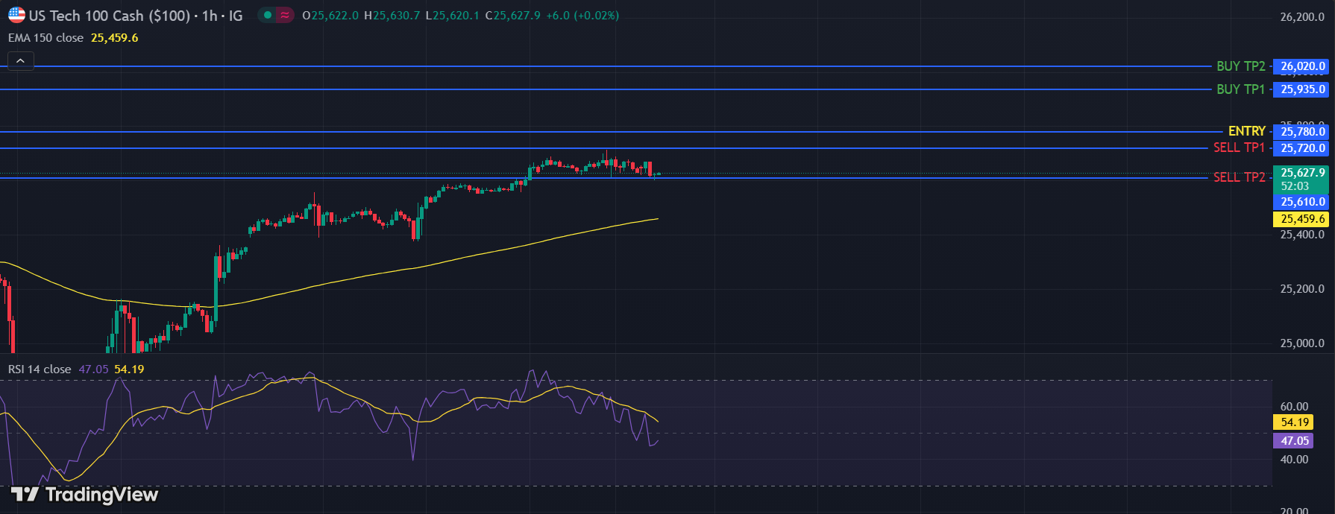
Task: Click the yellow RSI 54.19 axis tag
Action: 1295,422
